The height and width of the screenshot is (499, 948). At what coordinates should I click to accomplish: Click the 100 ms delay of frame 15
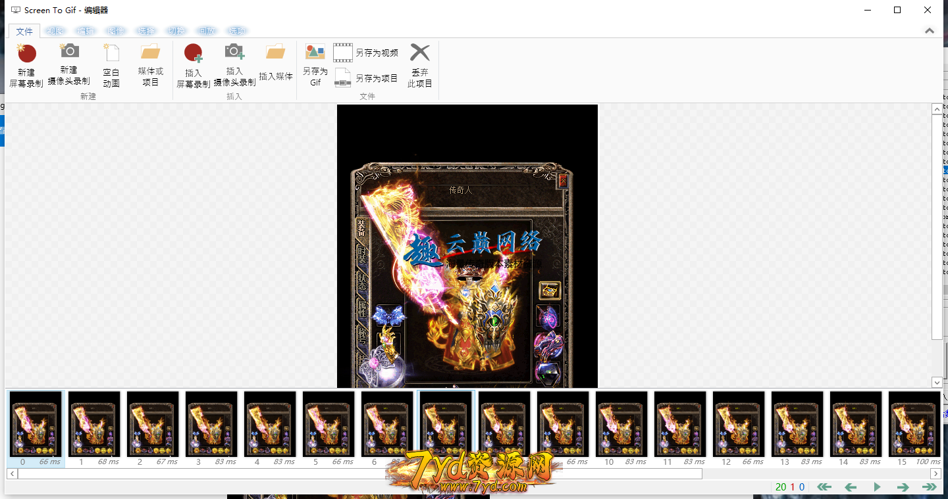pyautogui.click(x=928, y=462)
